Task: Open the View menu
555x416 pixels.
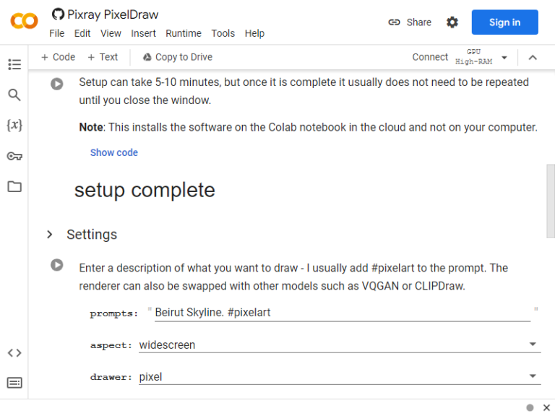Action: tap(111, 33)
